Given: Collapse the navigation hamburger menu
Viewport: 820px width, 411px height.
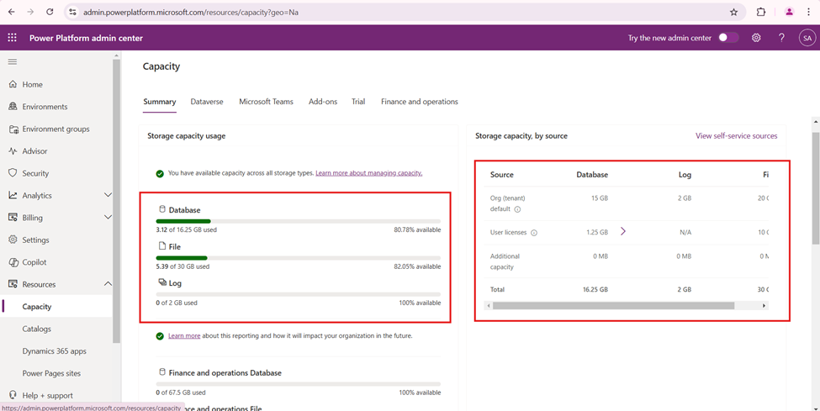Looking at the screenshot, I should (12, 61).
